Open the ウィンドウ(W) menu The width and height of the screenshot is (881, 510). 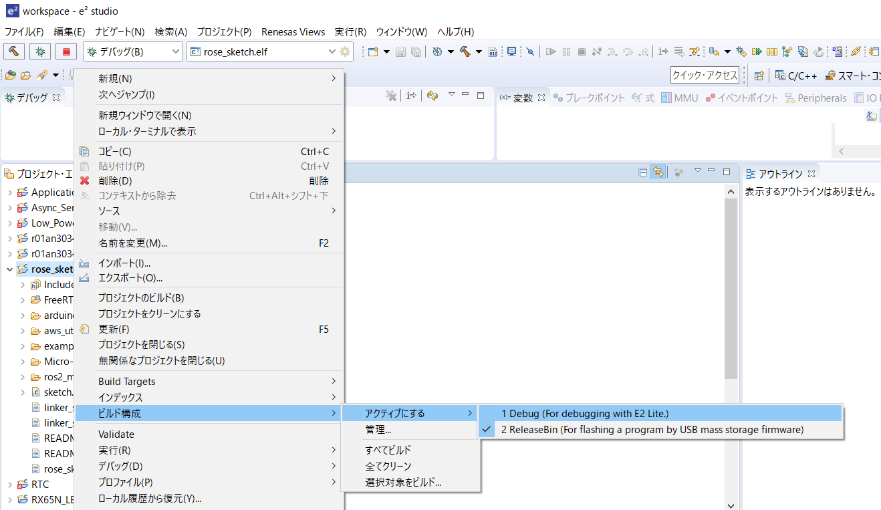click(401, 31)
